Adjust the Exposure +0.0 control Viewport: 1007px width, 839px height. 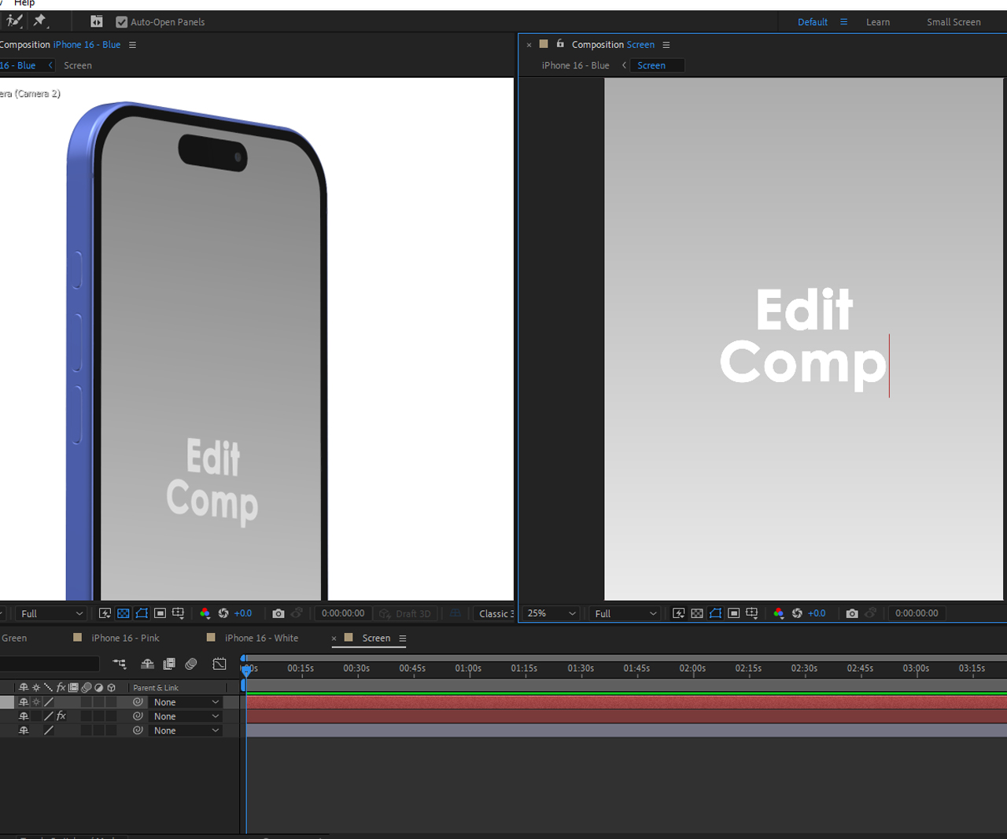242,613
